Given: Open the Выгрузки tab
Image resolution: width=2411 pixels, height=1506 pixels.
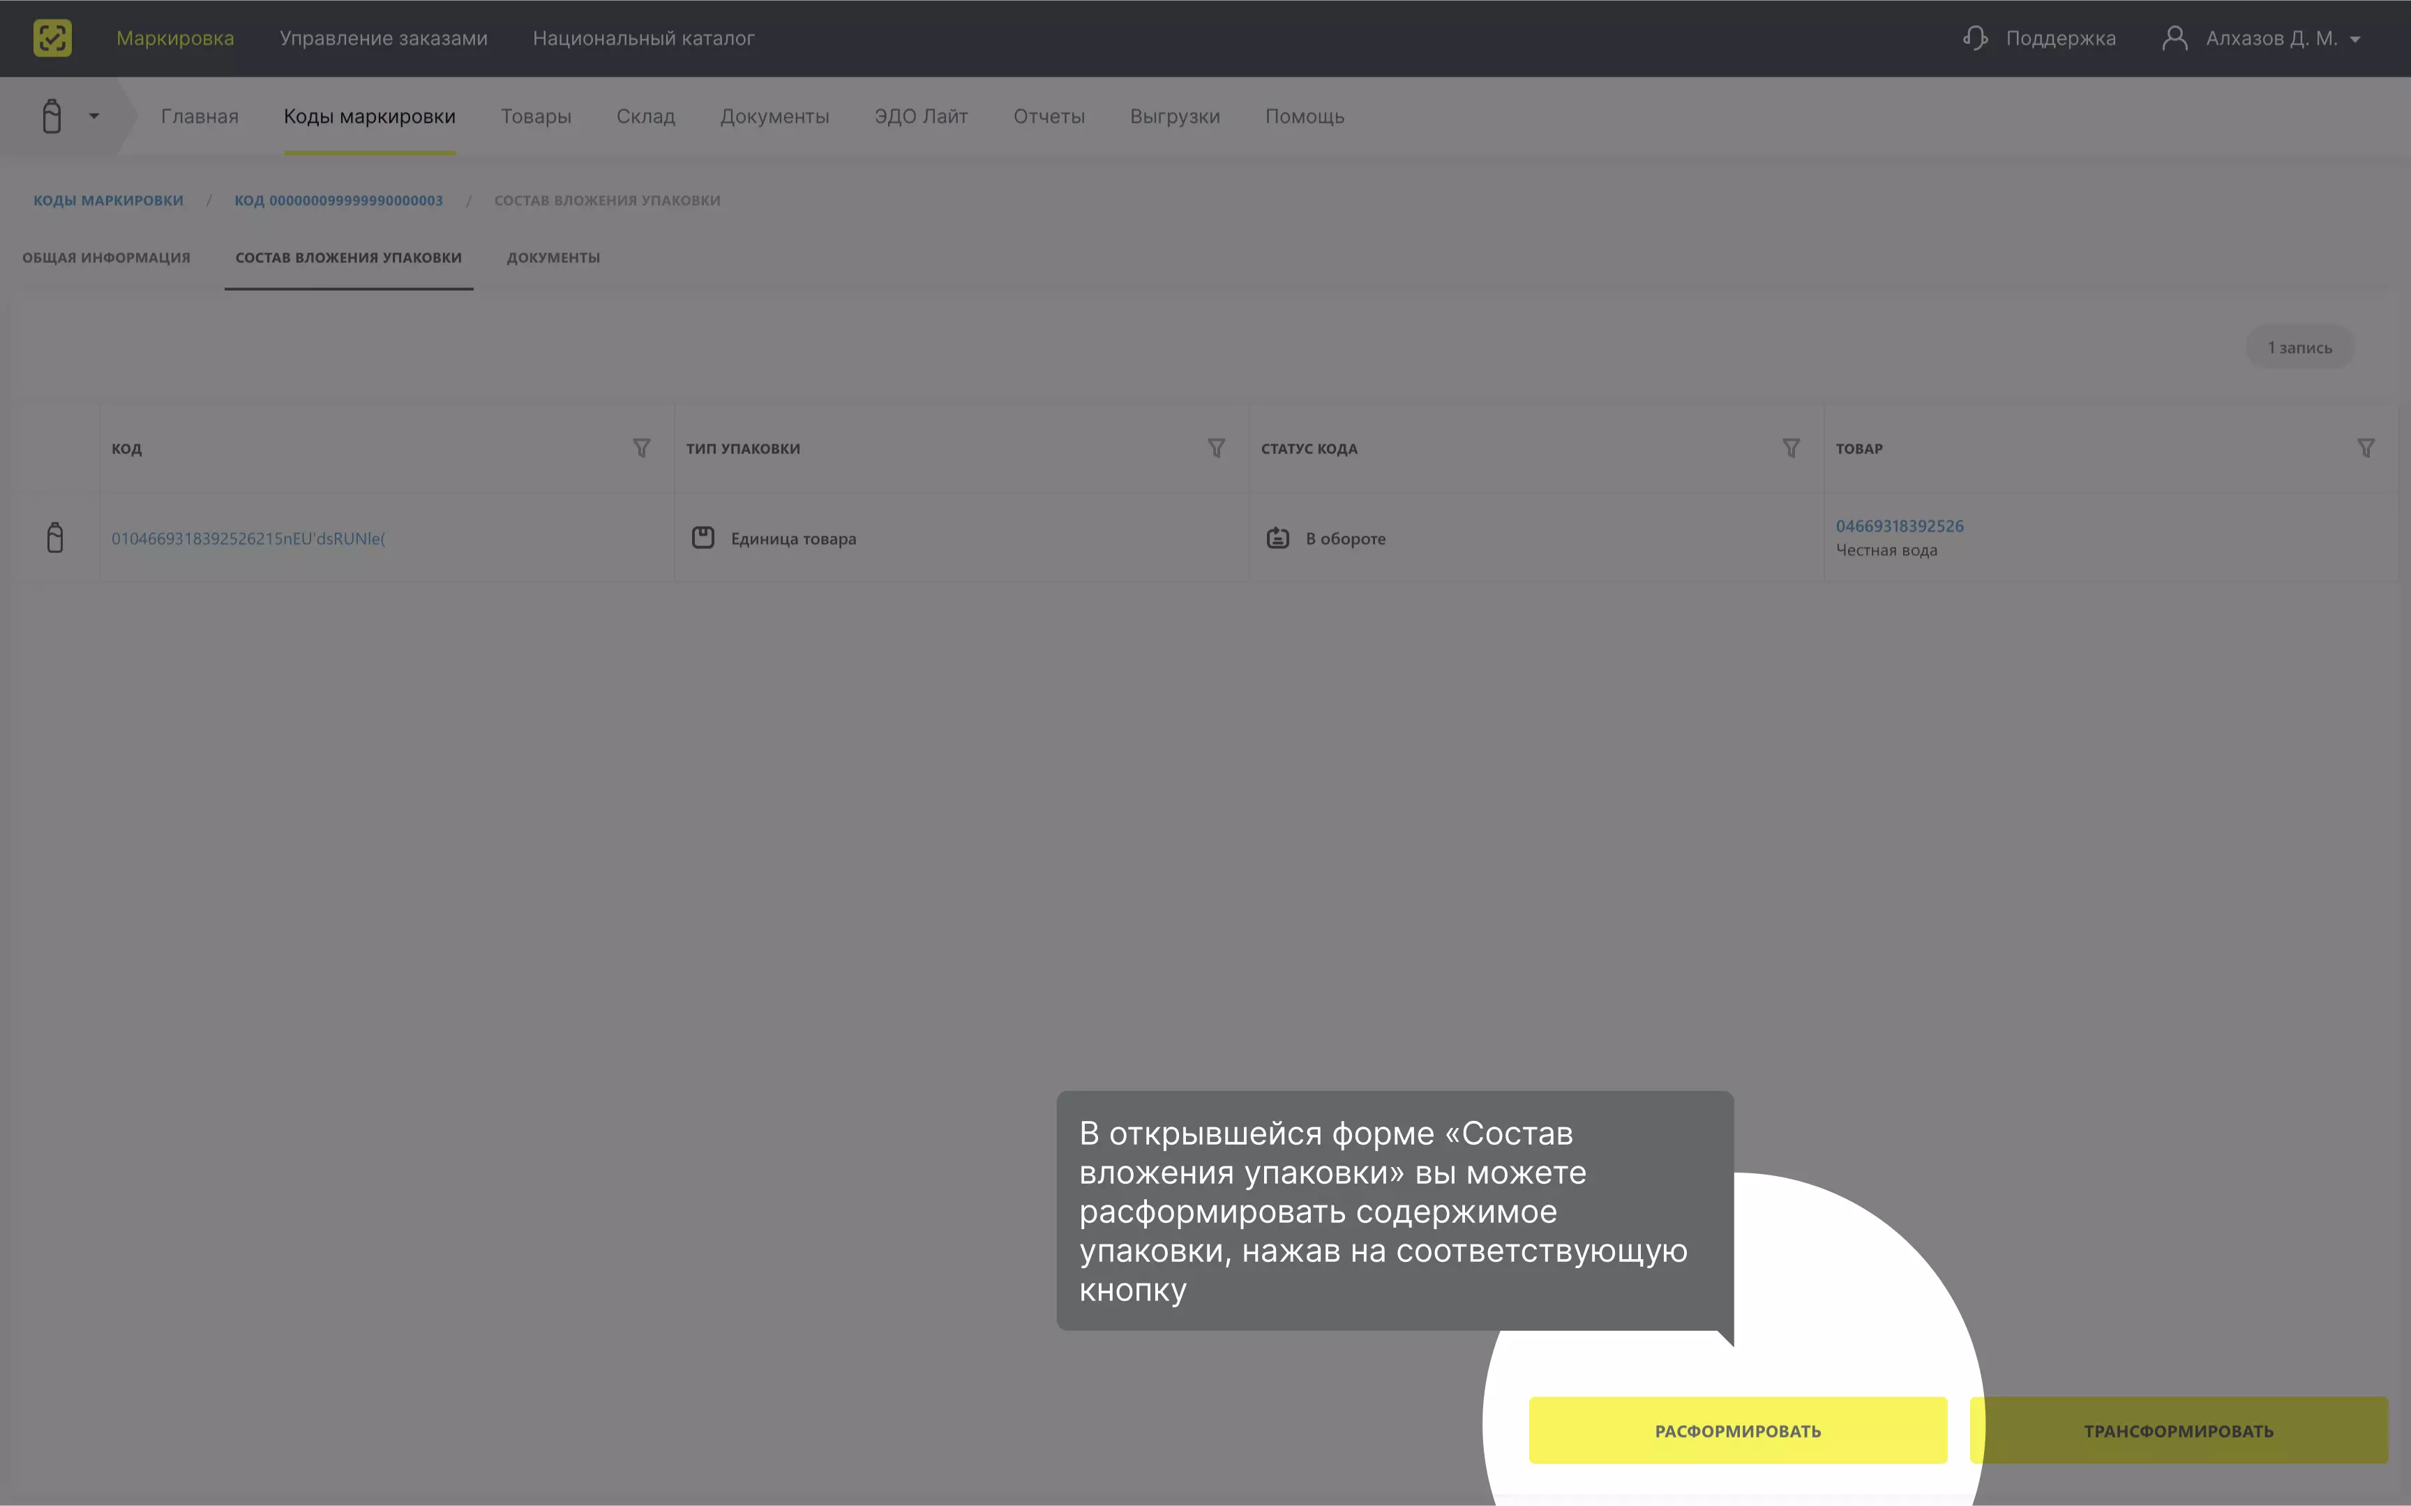Looking at the screenshot, I should tap(1175, 116).
